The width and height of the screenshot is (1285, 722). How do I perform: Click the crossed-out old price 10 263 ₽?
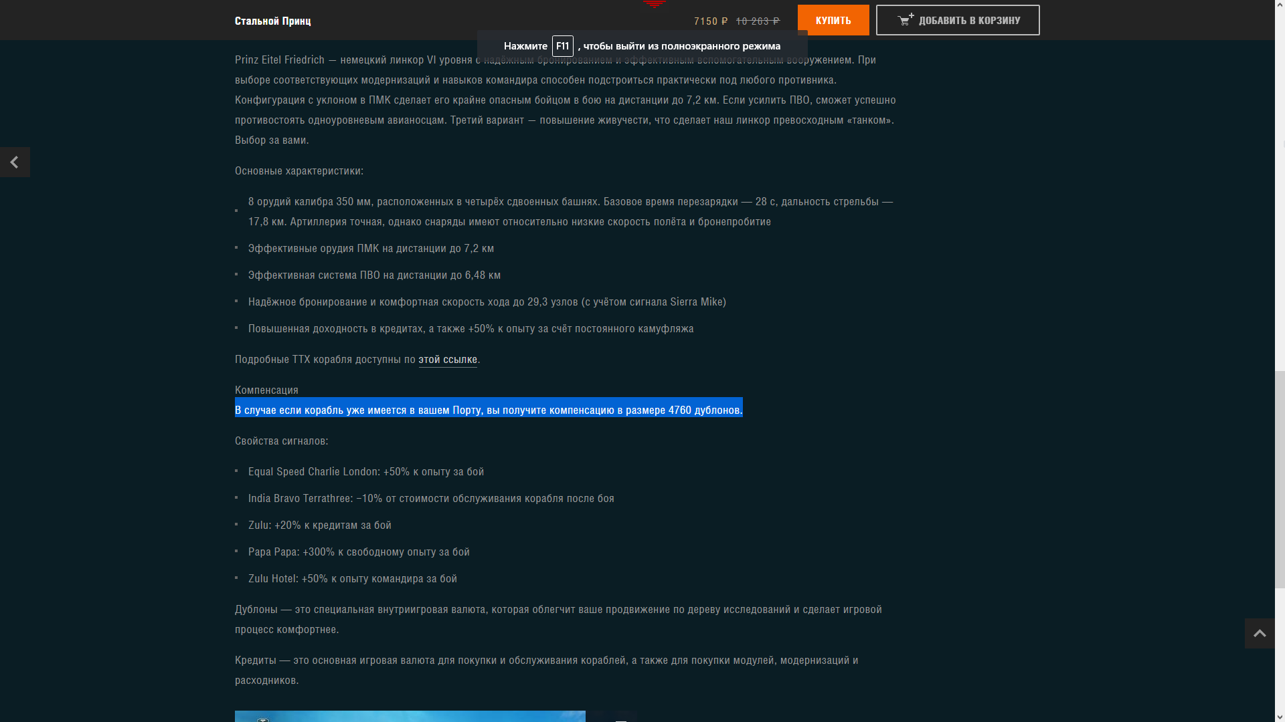[x=758, y=21]
